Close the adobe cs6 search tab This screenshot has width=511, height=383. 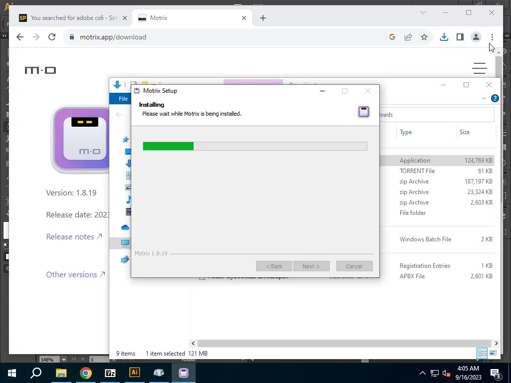(124, 18)
